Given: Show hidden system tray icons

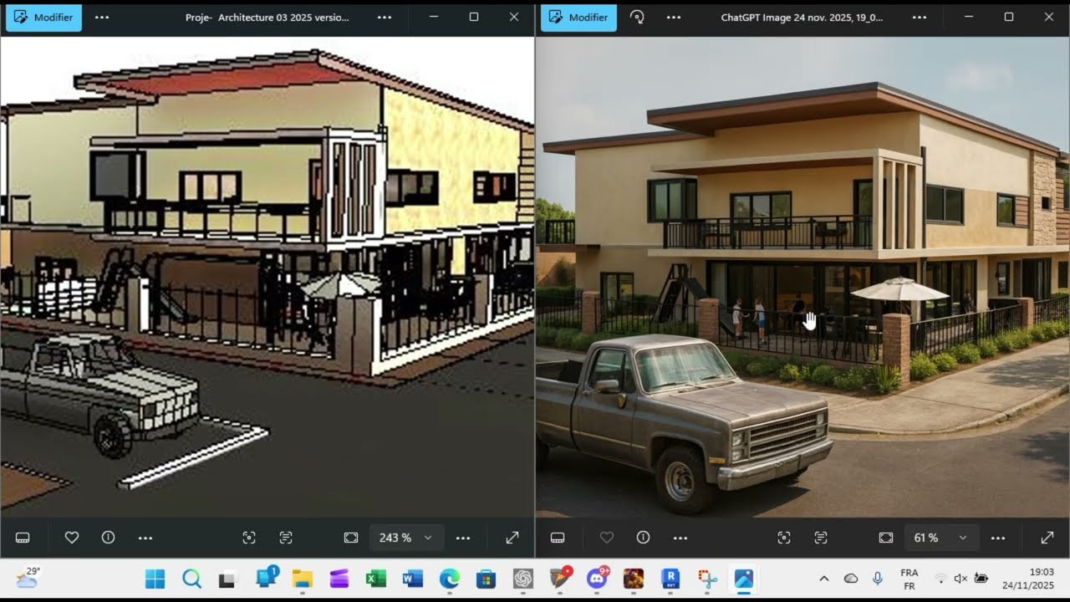Looking at the screenshot, I should pos(824,579).
